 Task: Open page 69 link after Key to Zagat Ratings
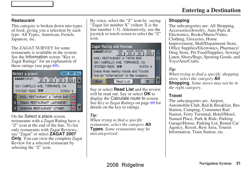152,103
